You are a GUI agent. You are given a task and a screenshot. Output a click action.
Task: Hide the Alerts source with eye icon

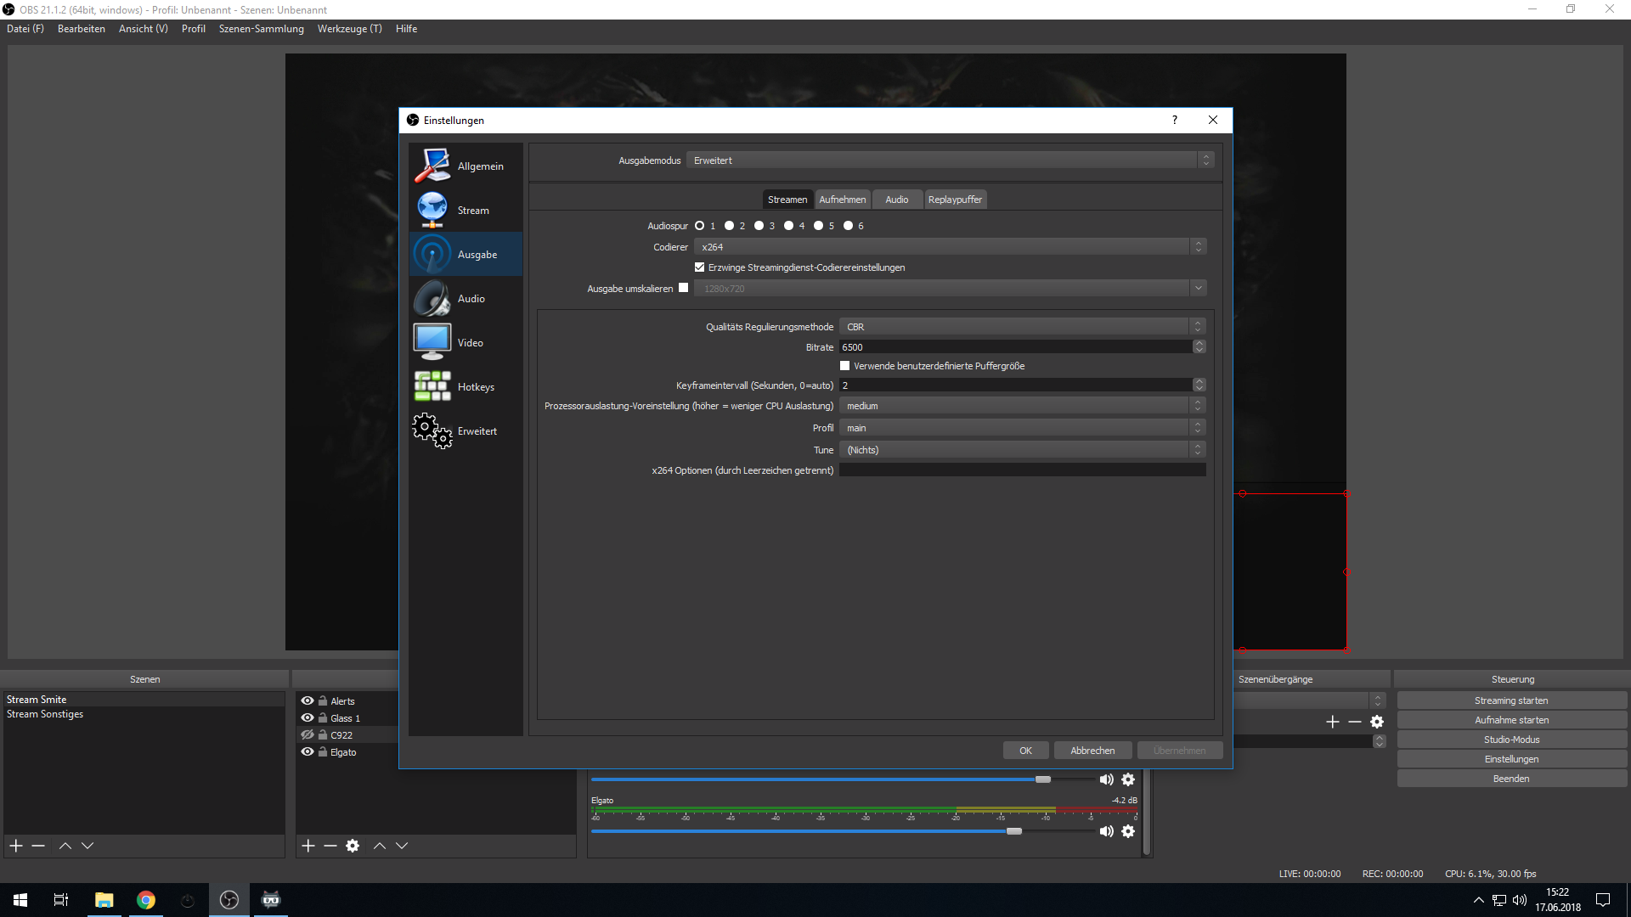pos(308,700)
